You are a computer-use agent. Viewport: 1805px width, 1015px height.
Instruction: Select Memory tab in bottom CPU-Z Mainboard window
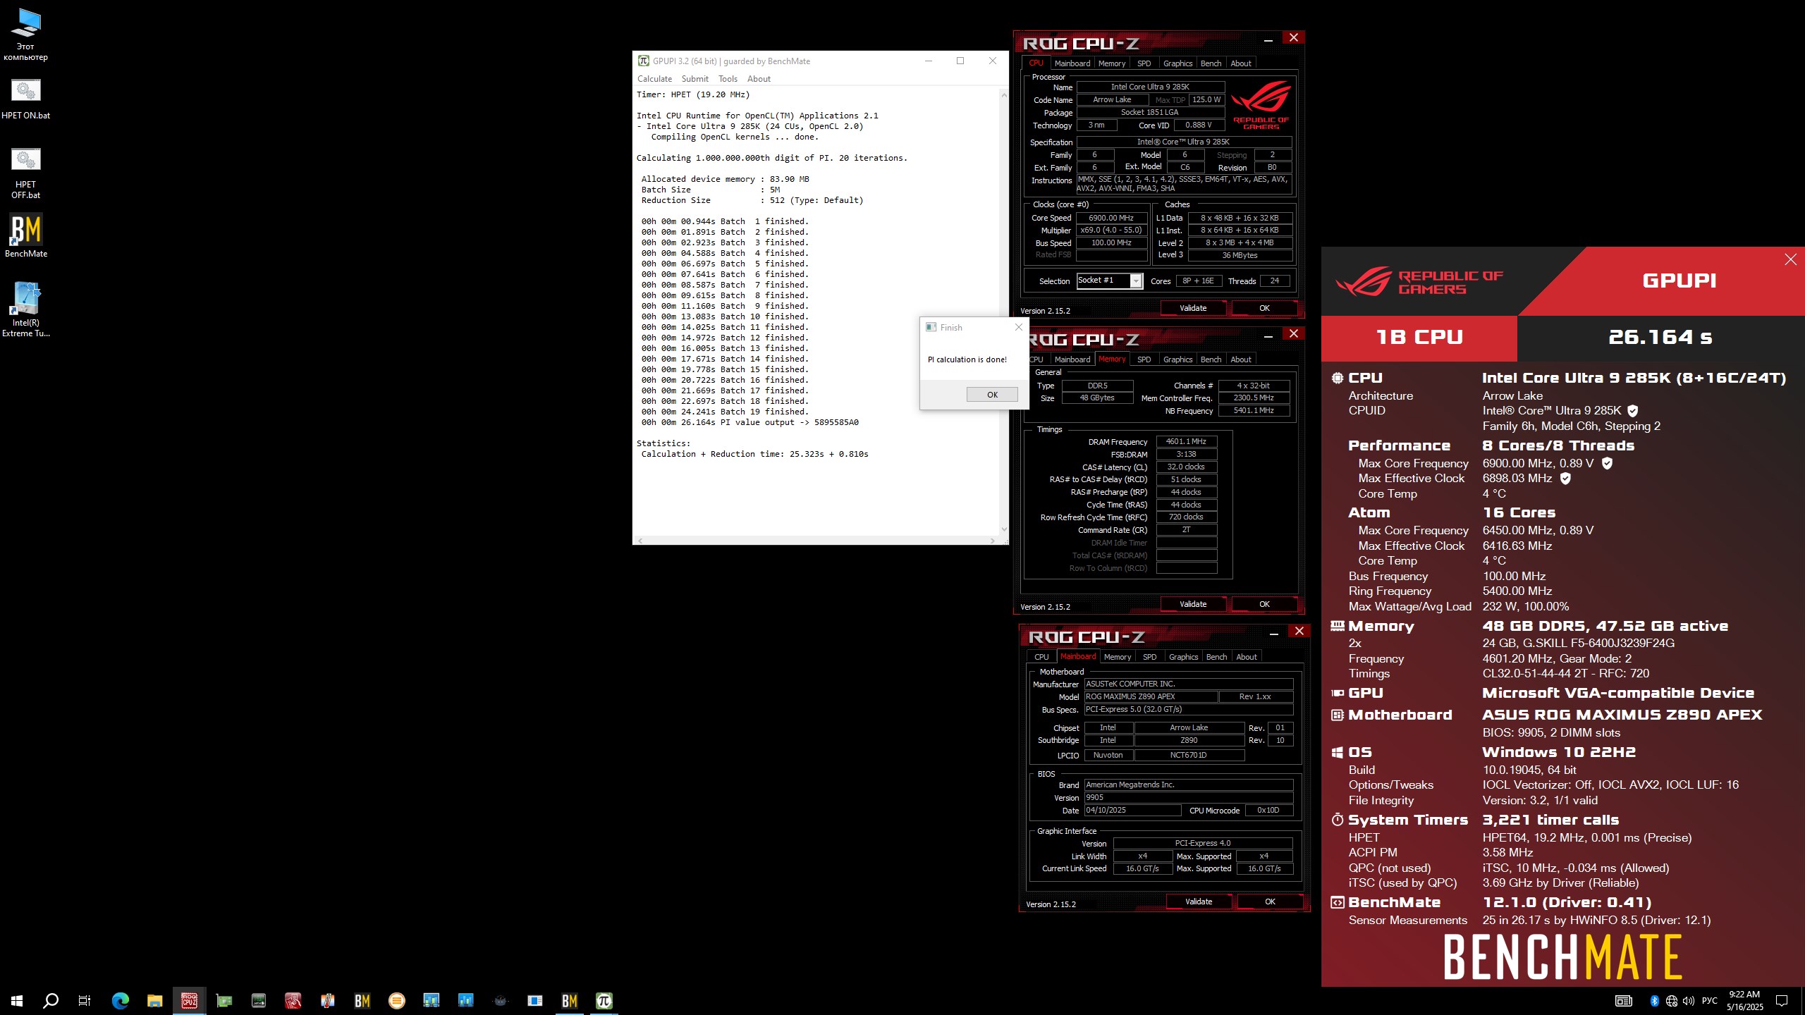(x=1118, y=657)
